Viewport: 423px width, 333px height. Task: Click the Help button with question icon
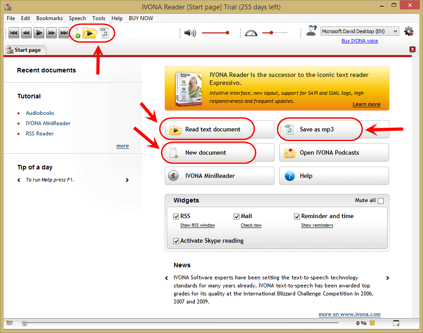point(334,176)
